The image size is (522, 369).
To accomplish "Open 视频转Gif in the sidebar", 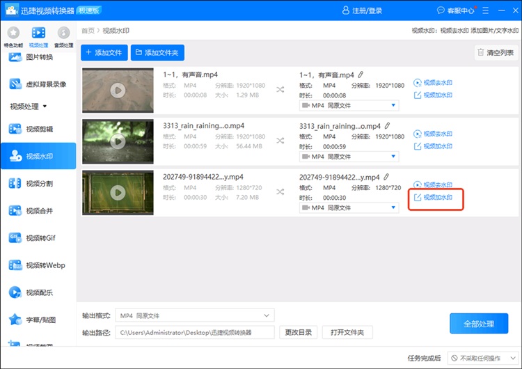I will (38, 238).
